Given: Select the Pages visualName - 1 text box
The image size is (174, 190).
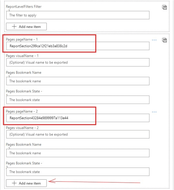Looking at the screenshot, I should [x=78, y=63].
